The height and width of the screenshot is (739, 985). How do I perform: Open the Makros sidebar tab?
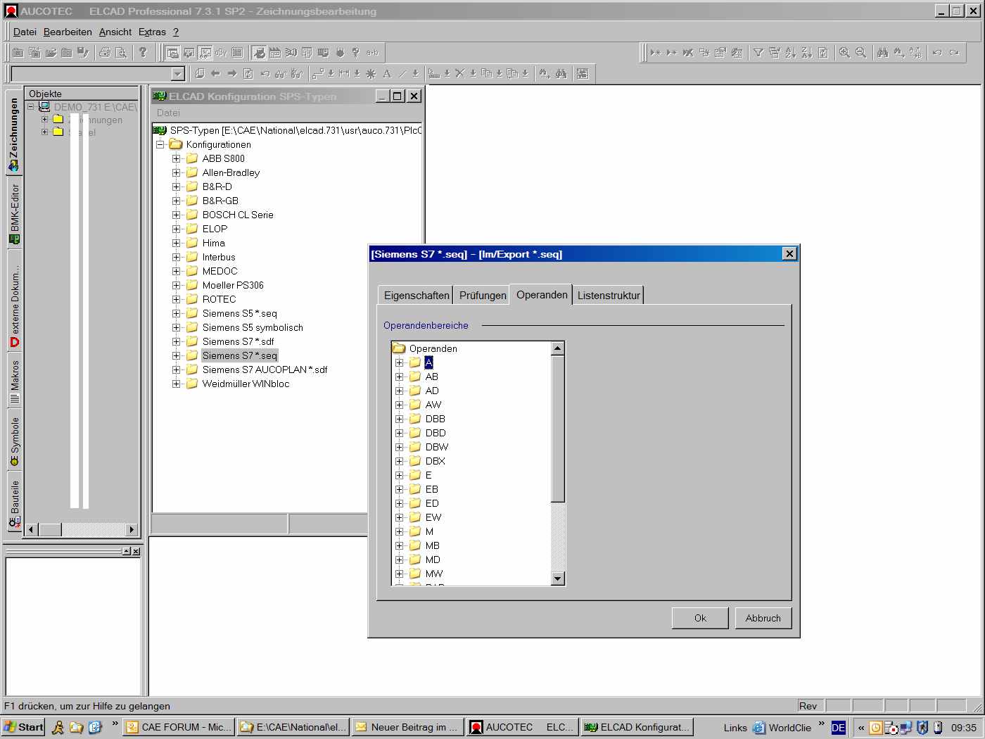[13, 381]
